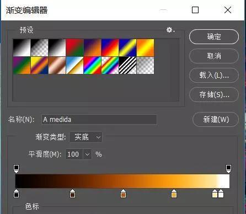The height and width of the screenshot is (214, 246).
Task: Choose the rainbow spectrum gradient preset
Action: coord(92,65)
